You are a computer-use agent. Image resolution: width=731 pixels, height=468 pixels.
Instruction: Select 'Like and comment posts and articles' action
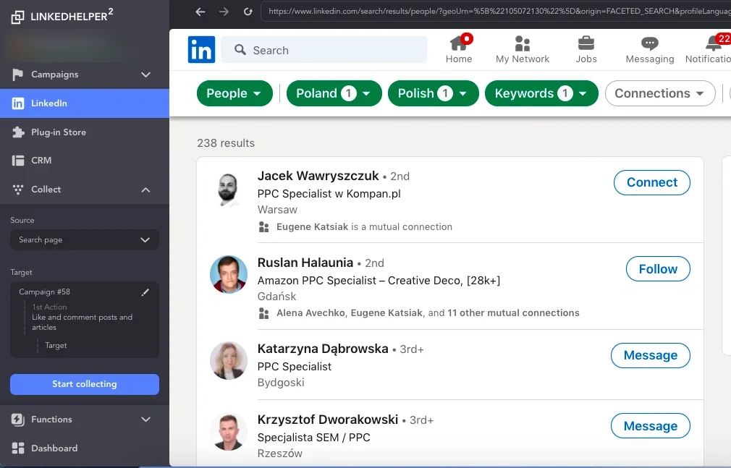(82, 323)
